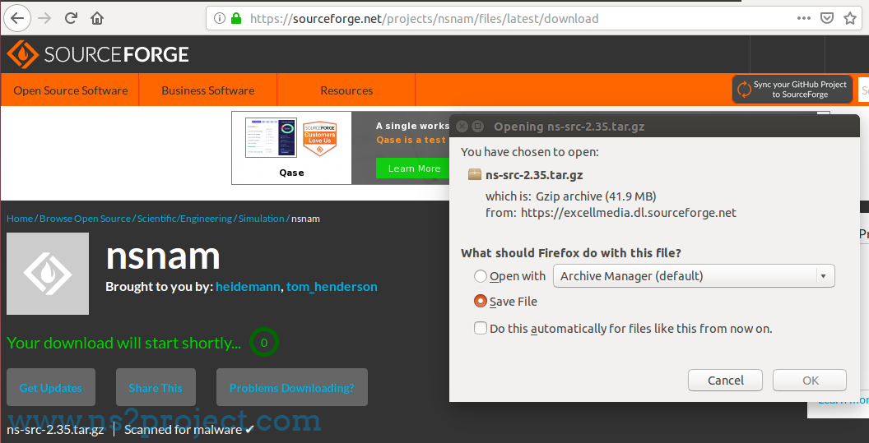Click the green padlock security icon
Screen dimensions: 869x443
pyautogui.click(x=236, y=18)
